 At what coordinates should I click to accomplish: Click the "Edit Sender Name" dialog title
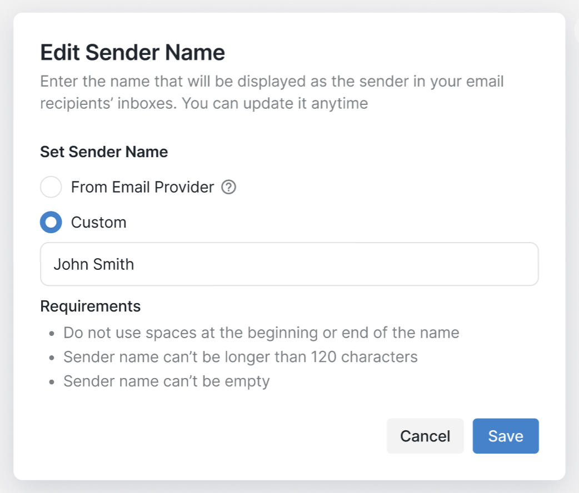point(132,53)
